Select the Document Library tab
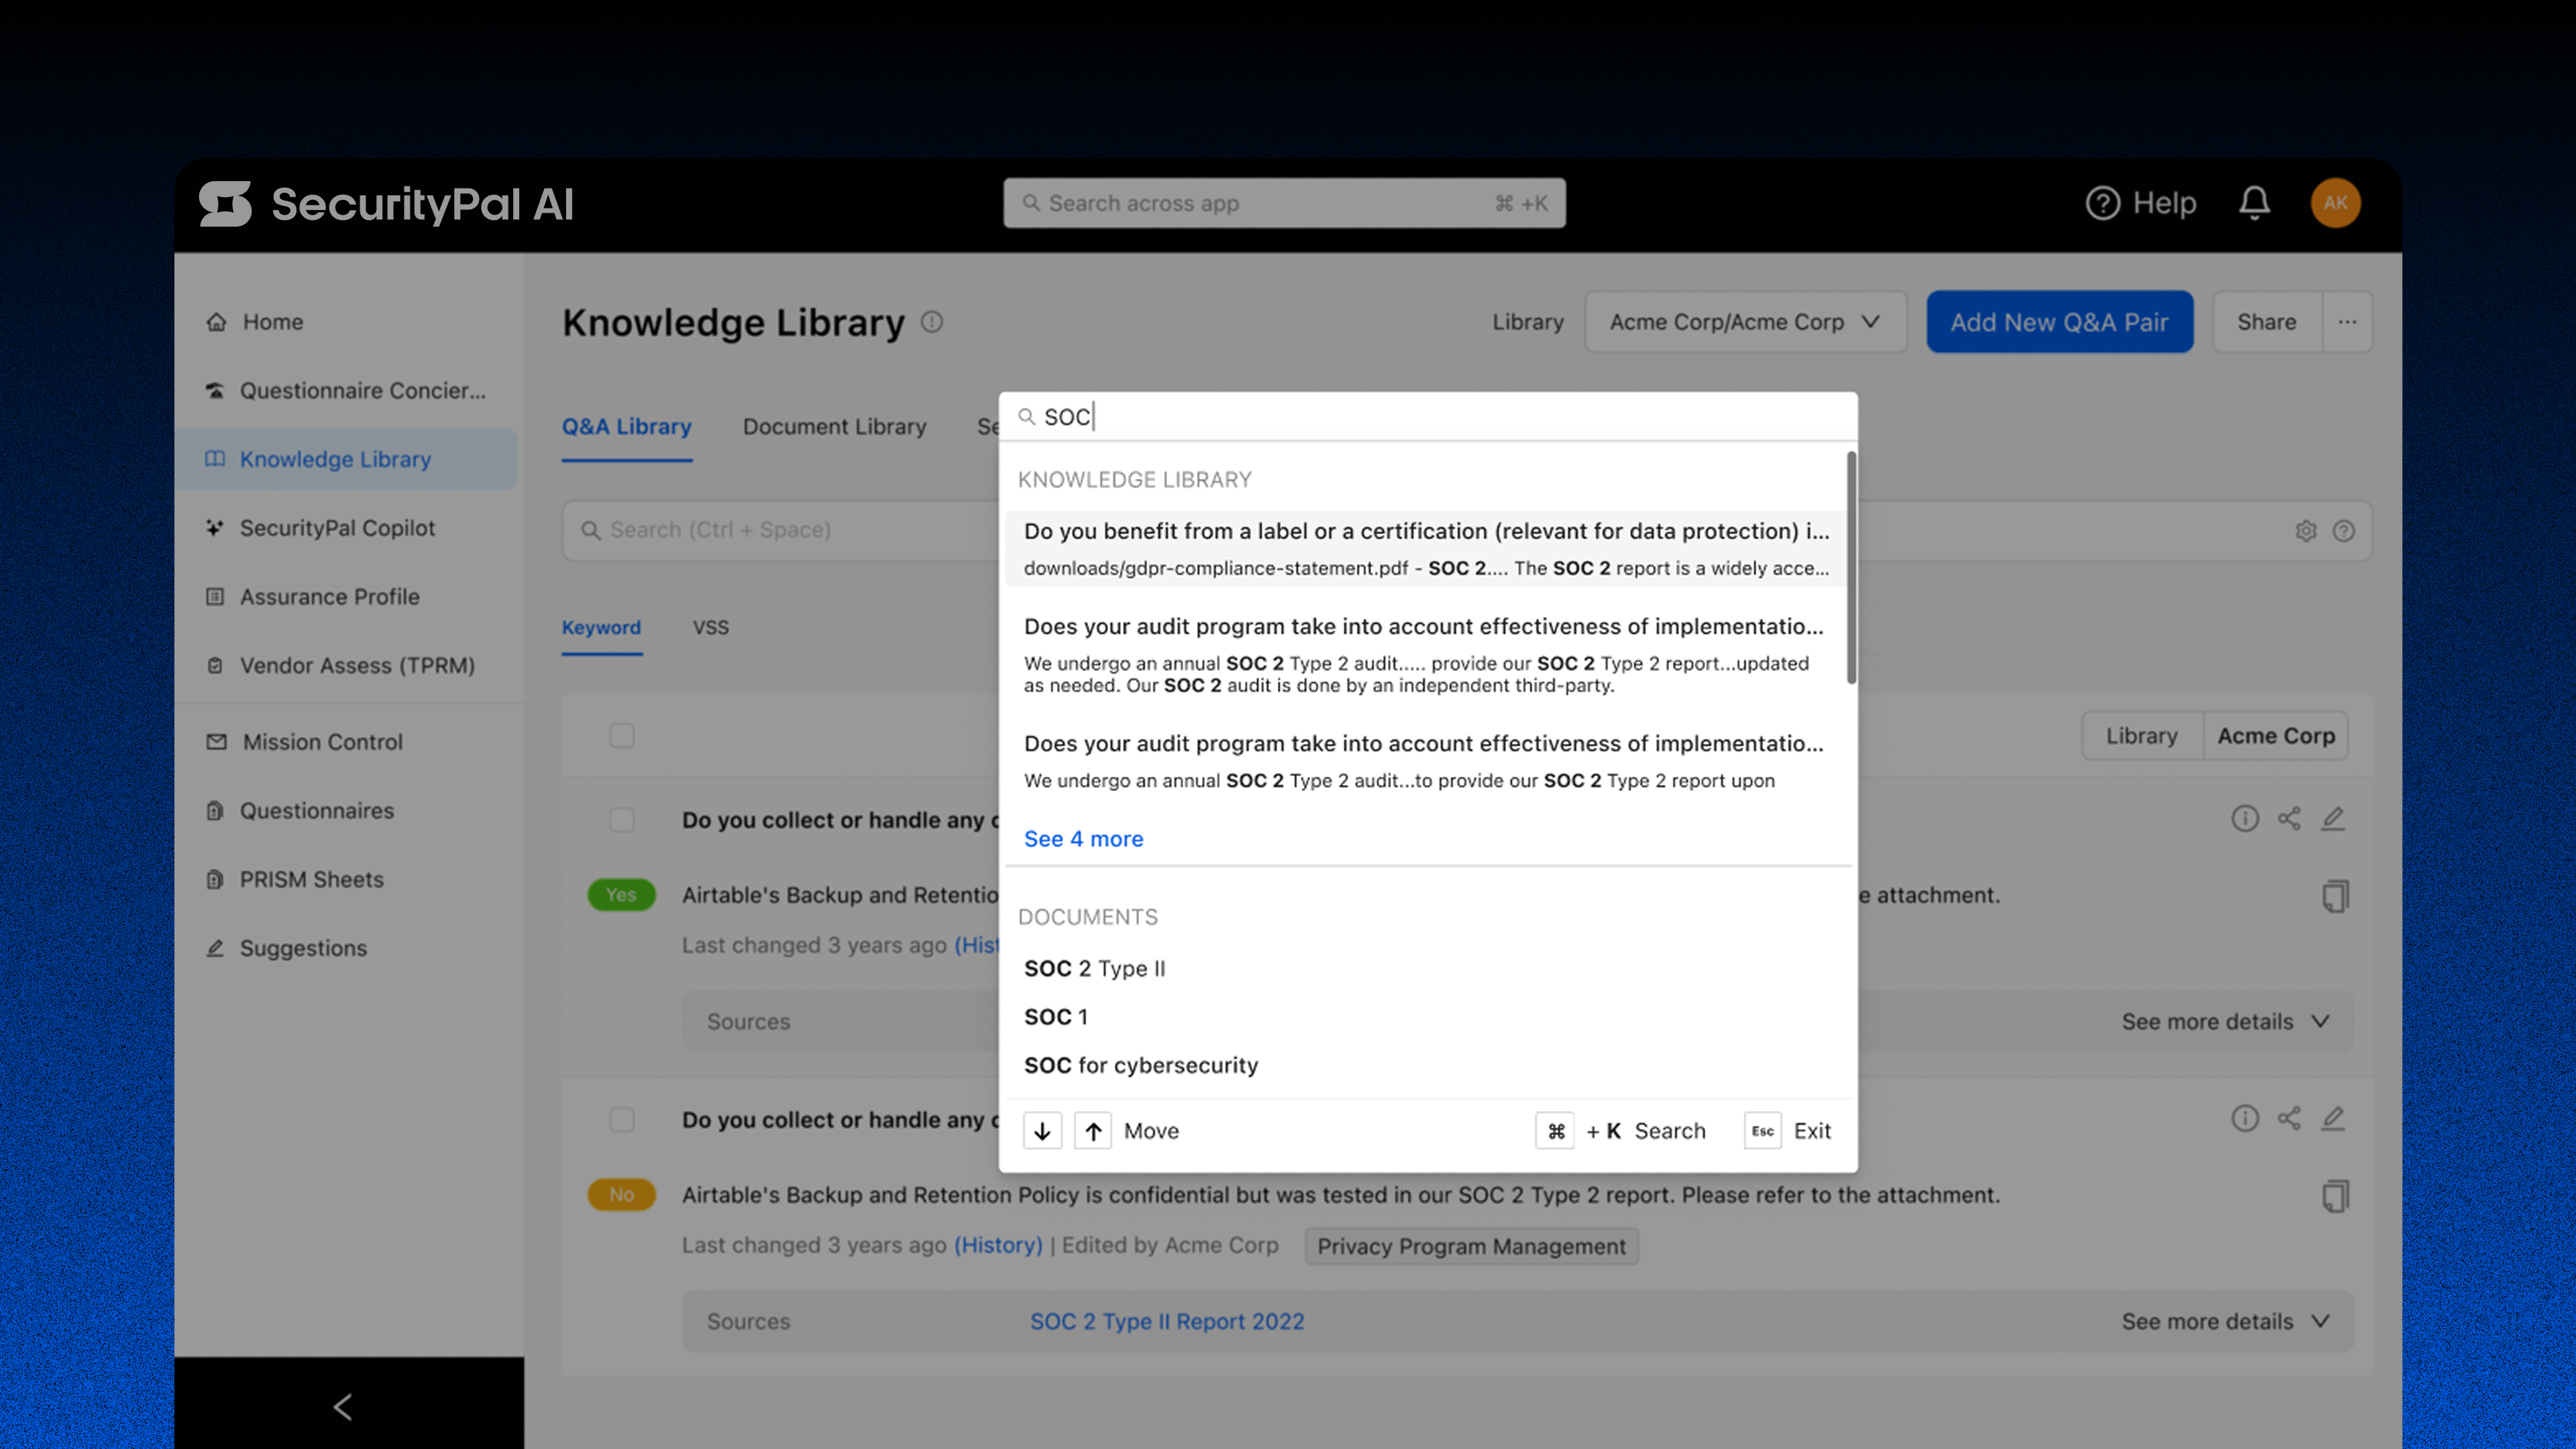This screenshot has width=2576, height=1449. click(x=834, y=427)
